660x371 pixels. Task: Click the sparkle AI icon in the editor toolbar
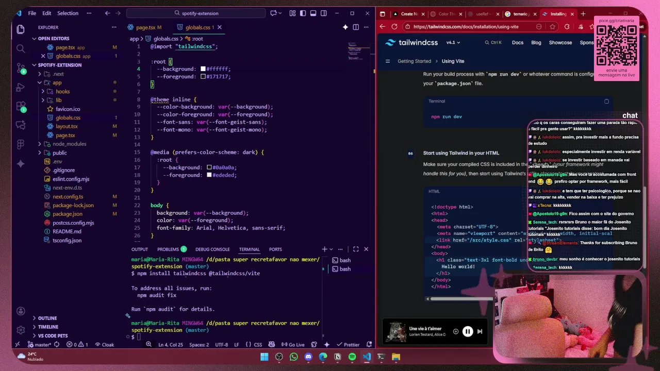[x=345, y=27]
